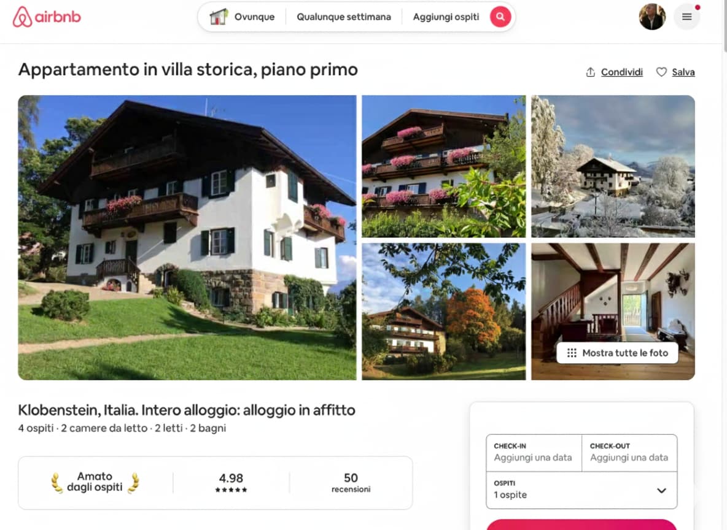Image resolution: width=727 pixels, height=530 pixels.
Task: Click the Salva link
Action: point(683,72)
